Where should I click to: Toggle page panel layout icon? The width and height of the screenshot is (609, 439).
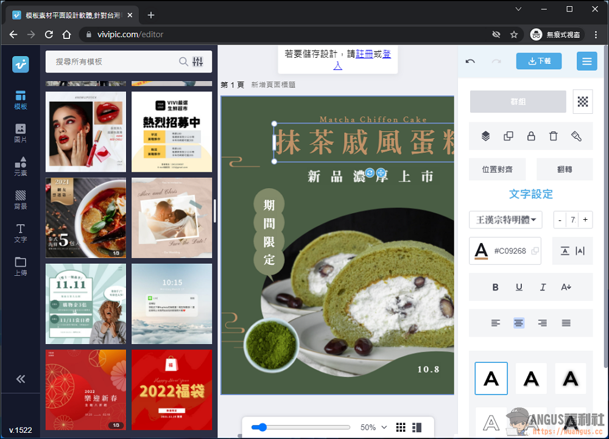(417, 427)
